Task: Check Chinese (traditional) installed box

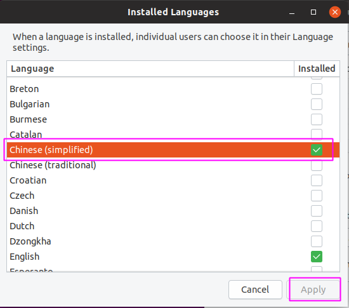Action: coord(316,165)
